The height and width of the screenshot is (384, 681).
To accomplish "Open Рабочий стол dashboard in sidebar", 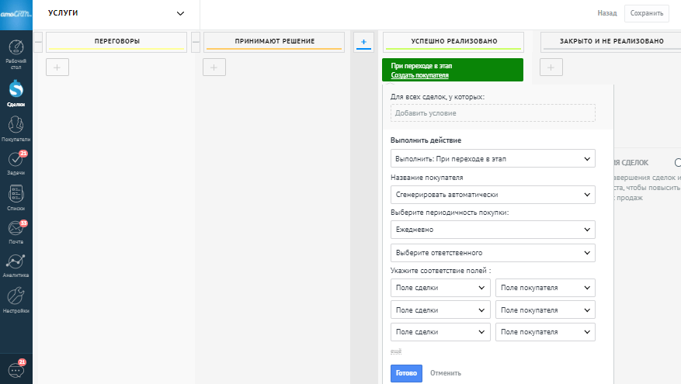I will [x=16, y=54].
